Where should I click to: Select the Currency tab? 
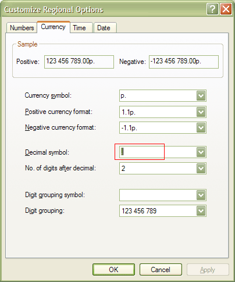[54, 27]
